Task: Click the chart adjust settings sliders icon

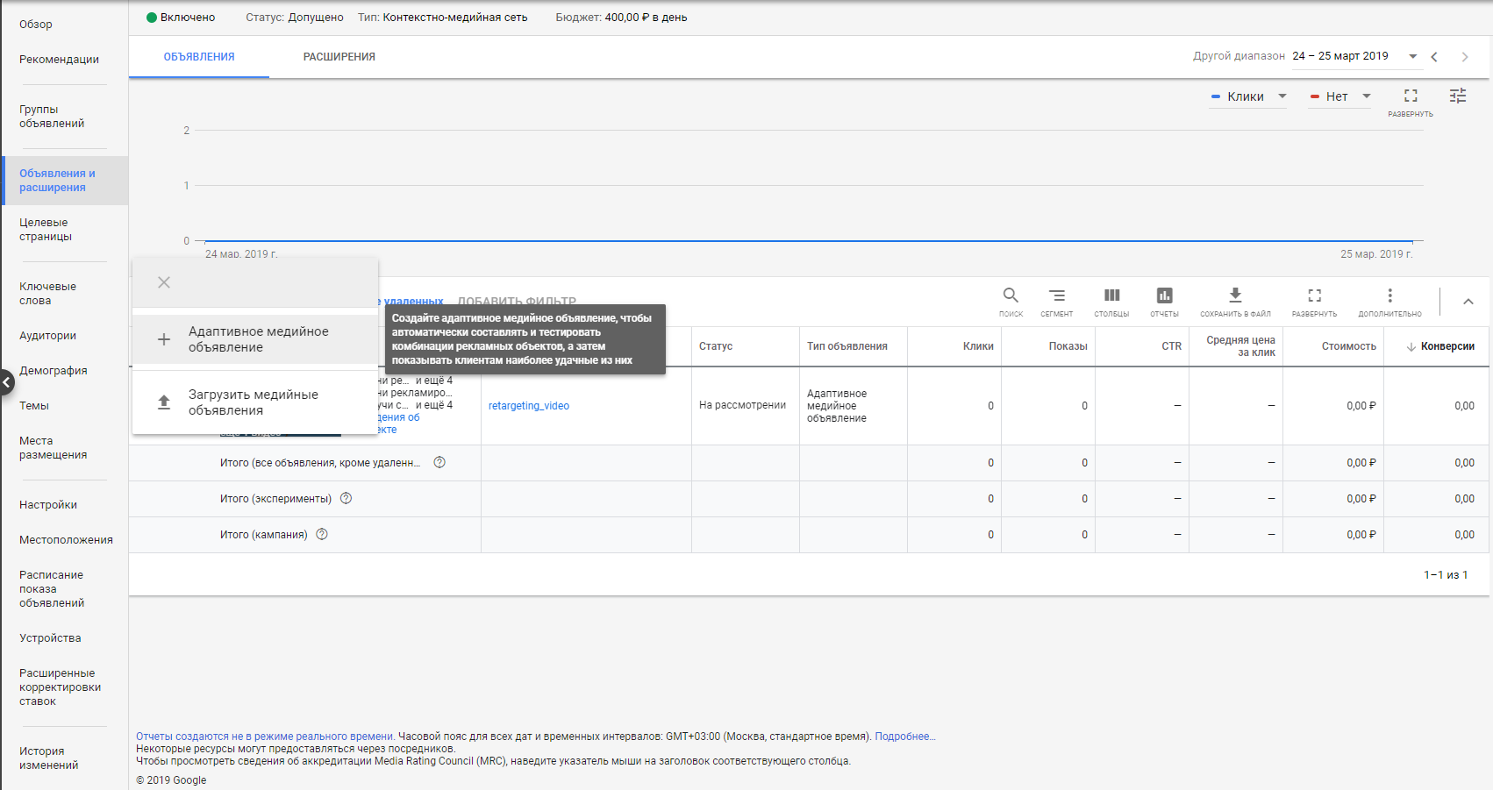Action: [1458, 96]
